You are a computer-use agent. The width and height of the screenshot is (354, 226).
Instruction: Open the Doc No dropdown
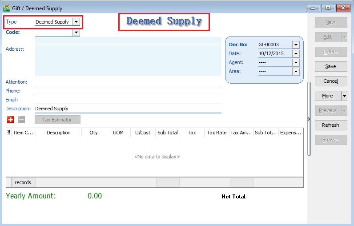(296, 44)
